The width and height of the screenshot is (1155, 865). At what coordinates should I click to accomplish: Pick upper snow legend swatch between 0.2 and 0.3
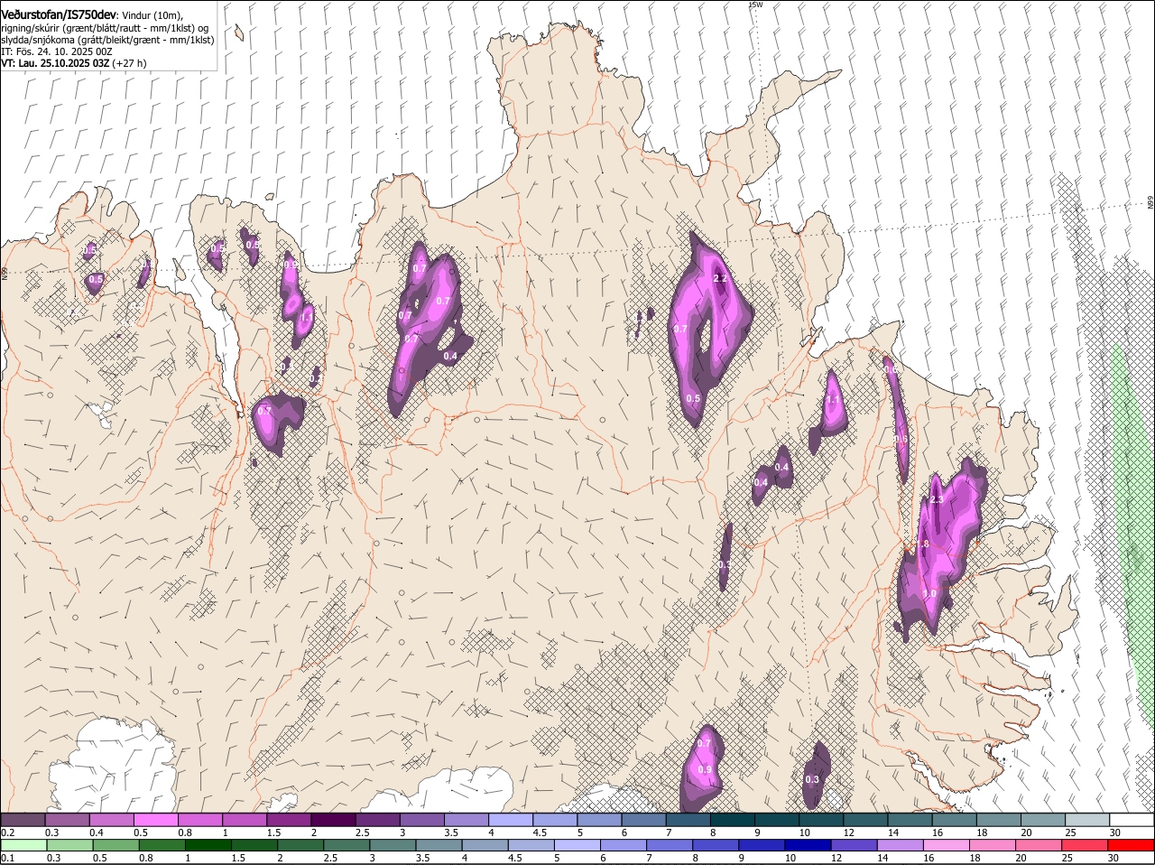23,819
